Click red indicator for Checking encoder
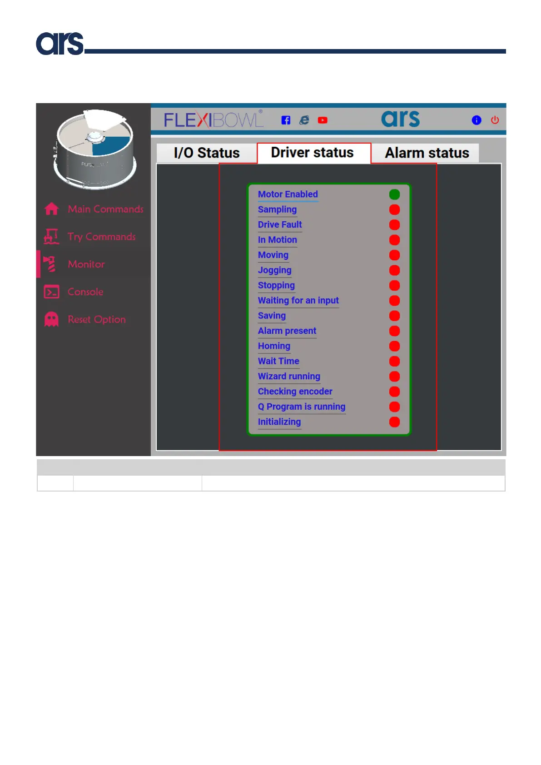Viewport: 541px width, 765px height. click(394, 392)
